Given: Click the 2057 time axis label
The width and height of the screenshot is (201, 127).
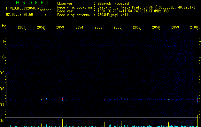Looking at the screenshot, I should pyautogui.click(x=137, y=27).
